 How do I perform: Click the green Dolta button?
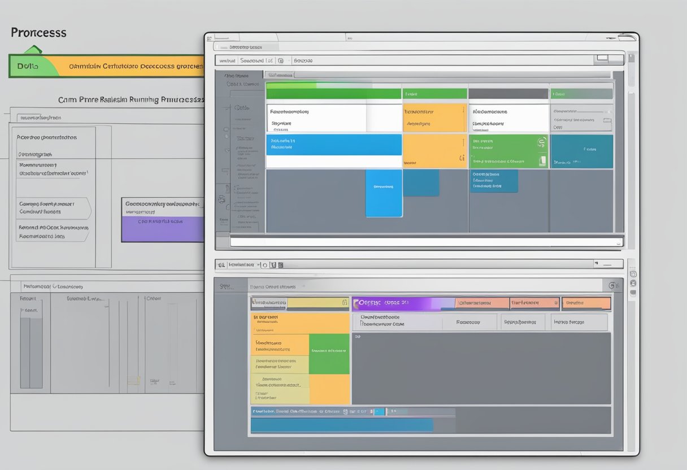(33, 66)
